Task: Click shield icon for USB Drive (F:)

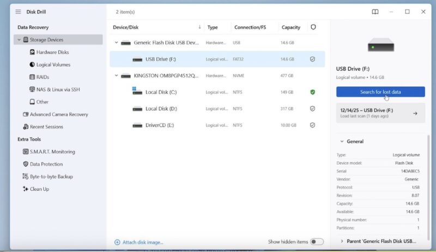Action: pos(312,59)
